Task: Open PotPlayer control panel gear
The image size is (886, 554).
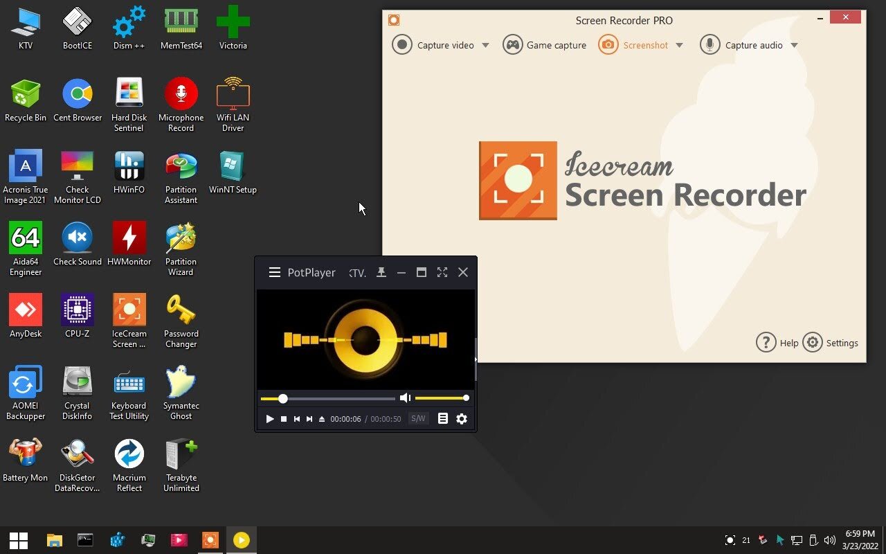Action: pyautogui.click(x=462, y=419)
